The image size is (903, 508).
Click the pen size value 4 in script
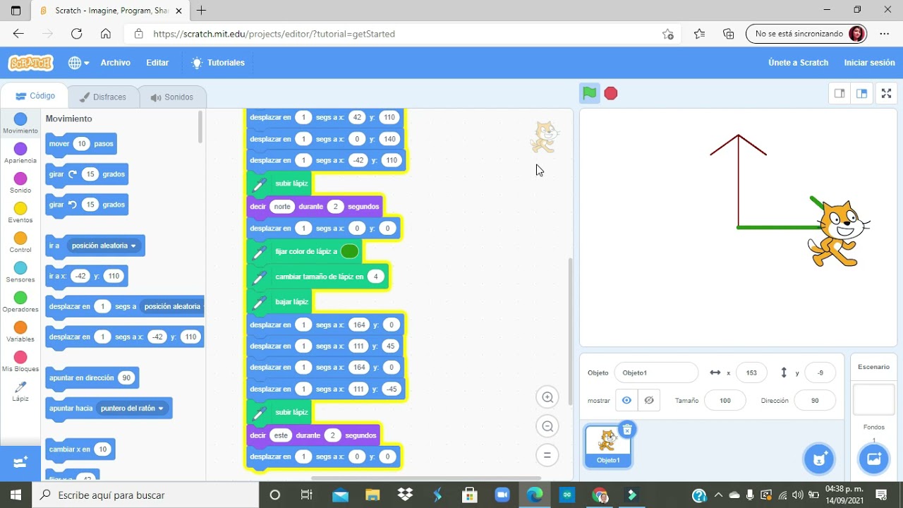[x=376, y=277]
